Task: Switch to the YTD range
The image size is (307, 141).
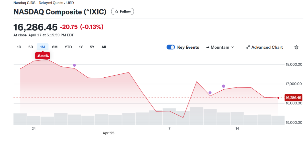Action: click(68, 47)
